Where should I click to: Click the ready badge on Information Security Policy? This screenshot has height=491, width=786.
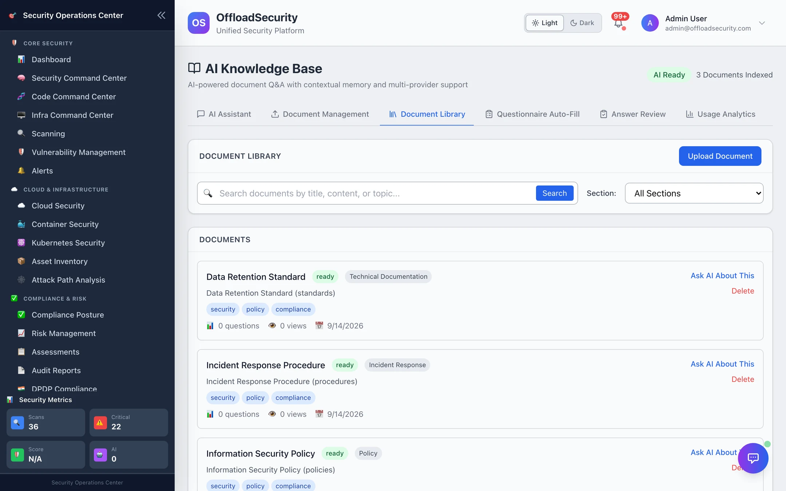(335, 453)
